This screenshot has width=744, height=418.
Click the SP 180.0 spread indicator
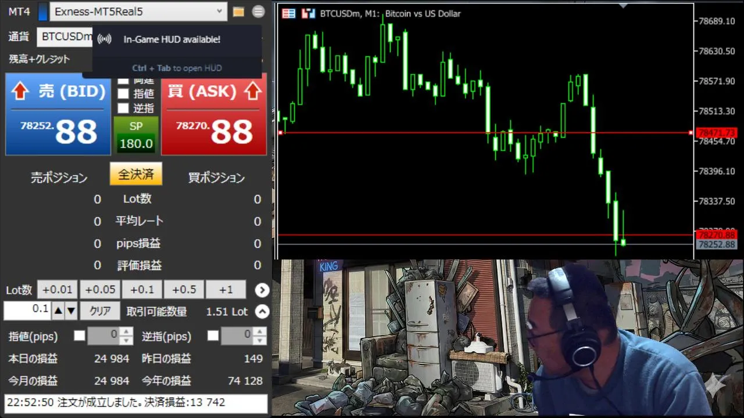pyautogui.click(x=136, y=135)
